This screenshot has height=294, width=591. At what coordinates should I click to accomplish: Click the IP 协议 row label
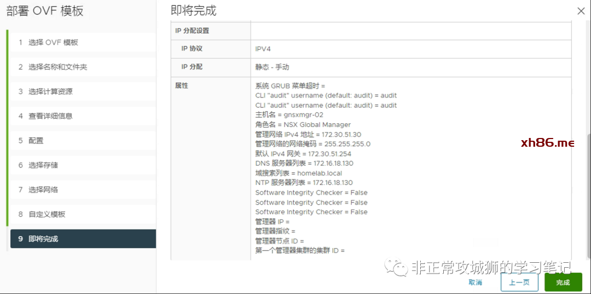(192, 49)
